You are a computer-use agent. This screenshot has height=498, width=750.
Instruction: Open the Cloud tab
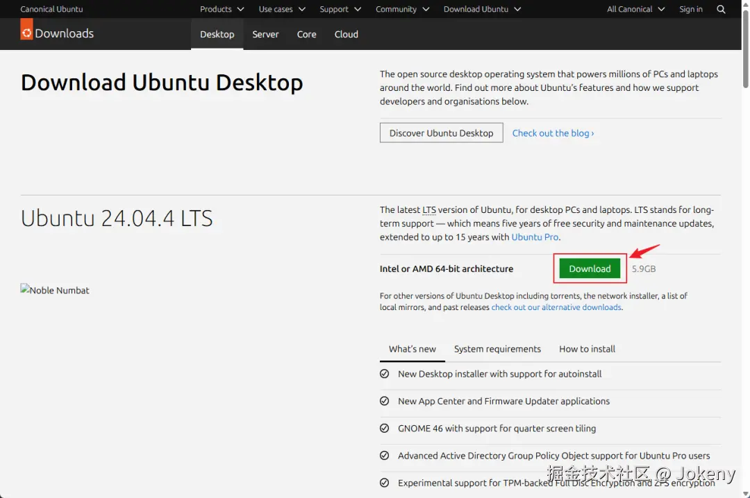tap(347, 34)
